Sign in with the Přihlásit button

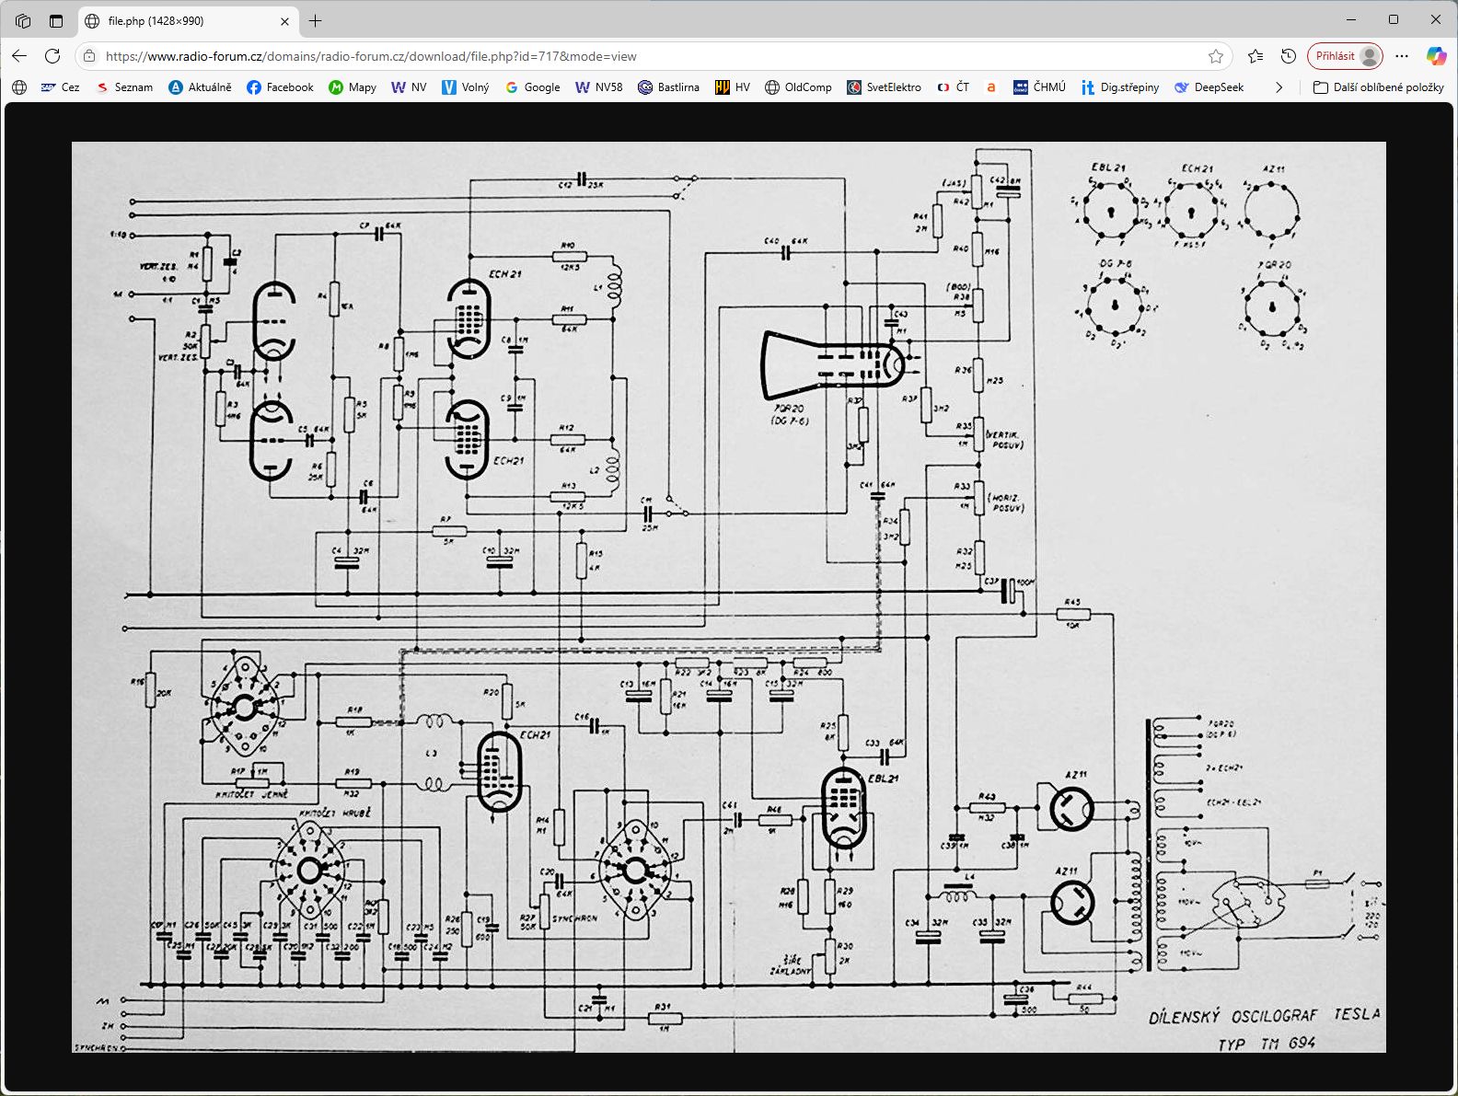(1345, 56)
